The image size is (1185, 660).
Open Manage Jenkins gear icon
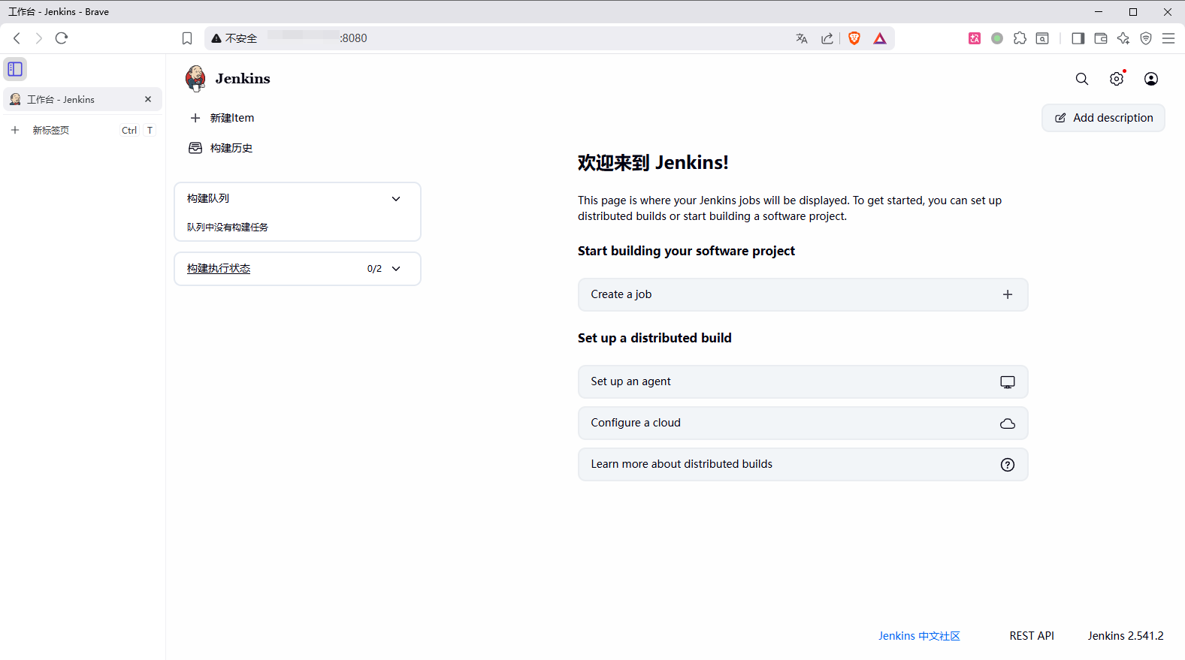tap(1117, 79)
